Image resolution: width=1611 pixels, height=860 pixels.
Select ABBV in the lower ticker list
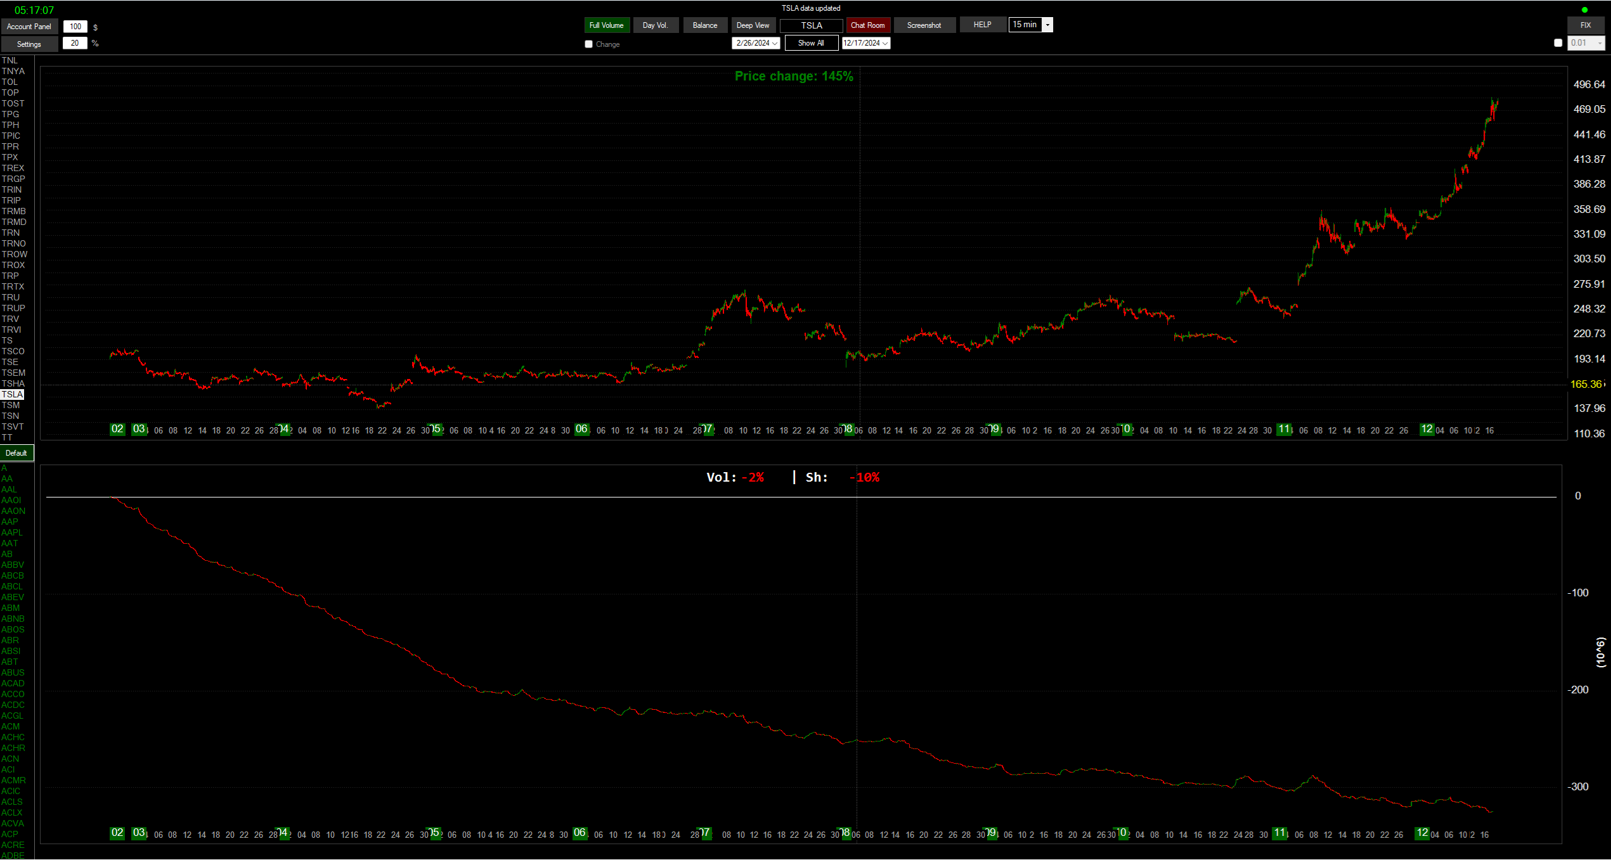12,565
